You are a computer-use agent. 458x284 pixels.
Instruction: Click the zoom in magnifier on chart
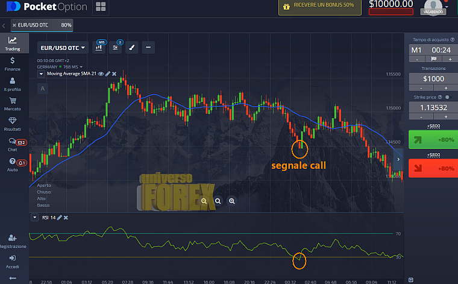(231, 201)
